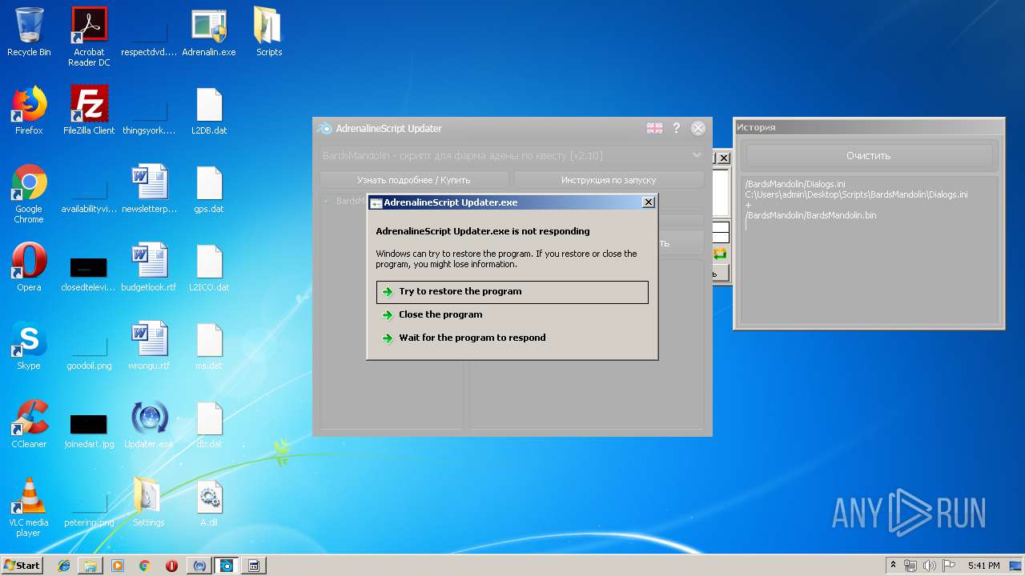
Task: Open the volume control in system tray
Action: [930, 566]
